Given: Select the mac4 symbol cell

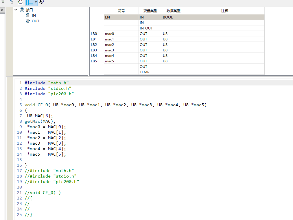Looking at the screenshot, I should pyautogui.click(x=121, y=56).
